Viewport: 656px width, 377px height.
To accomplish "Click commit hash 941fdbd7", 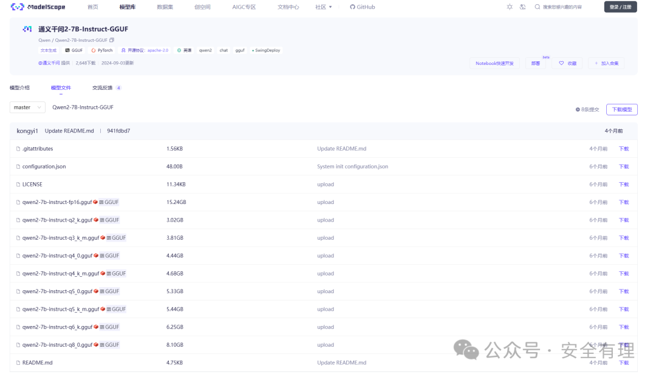I will pos(118,131).
